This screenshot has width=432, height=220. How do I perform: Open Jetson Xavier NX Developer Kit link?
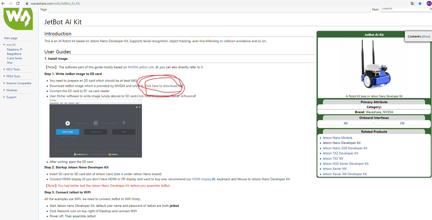[x=344, y=174]
